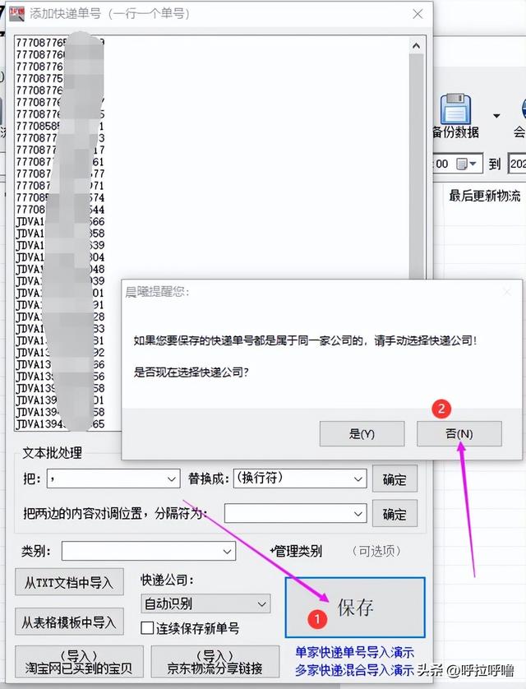Click the 备份数据 floppy disk icon in main window
526x689 pixels.
point(455,109)
